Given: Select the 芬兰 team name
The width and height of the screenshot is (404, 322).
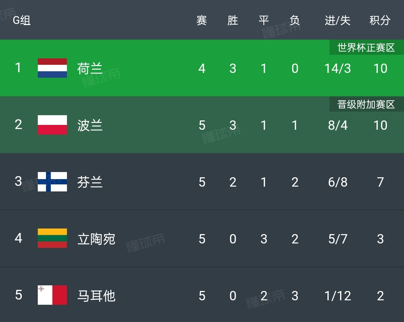Looking at the screenshot, I should click(x=90, y=182).
